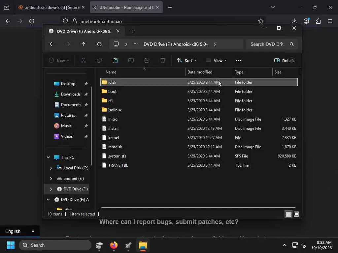Click Firefox icon in Windows taskbar
Screen dimensions: 338x253
pyautogui.click(x=114, y=245)
